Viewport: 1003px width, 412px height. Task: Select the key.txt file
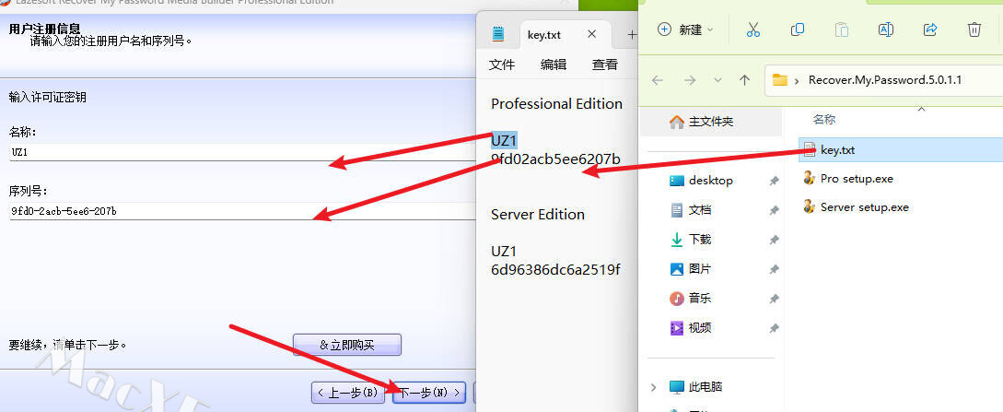point(902,149)
